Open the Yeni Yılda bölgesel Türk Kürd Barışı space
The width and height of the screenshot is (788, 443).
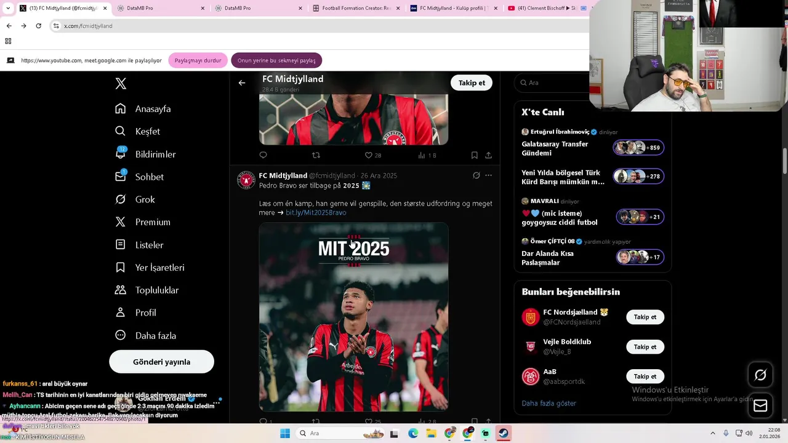point(563,177)
